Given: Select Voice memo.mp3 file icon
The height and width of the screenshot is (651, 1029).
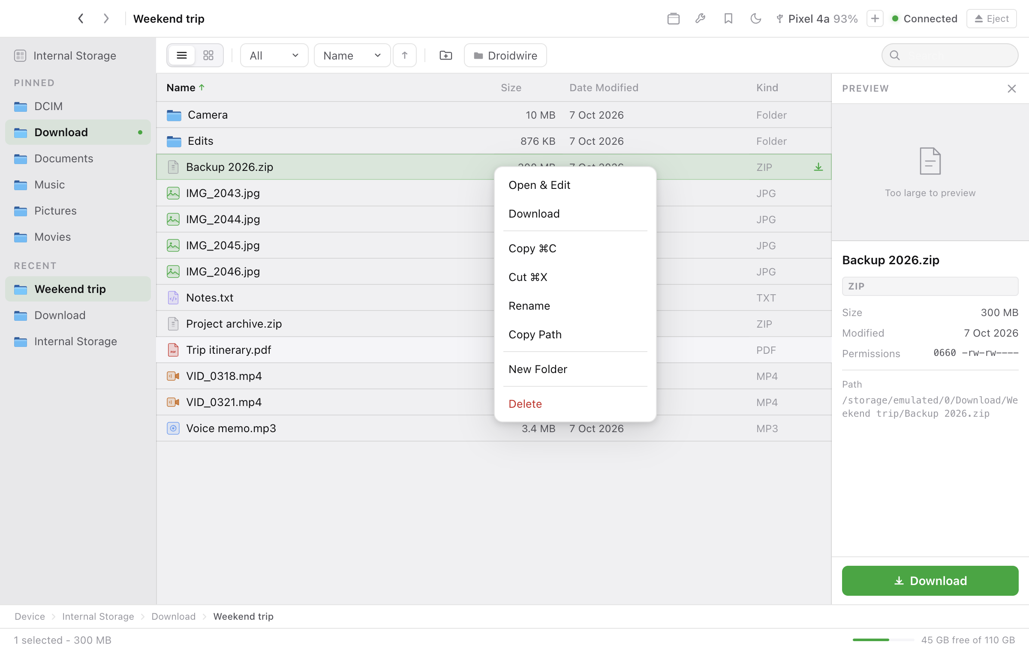Looking at the screenshot, I should [x=173, y=428].
